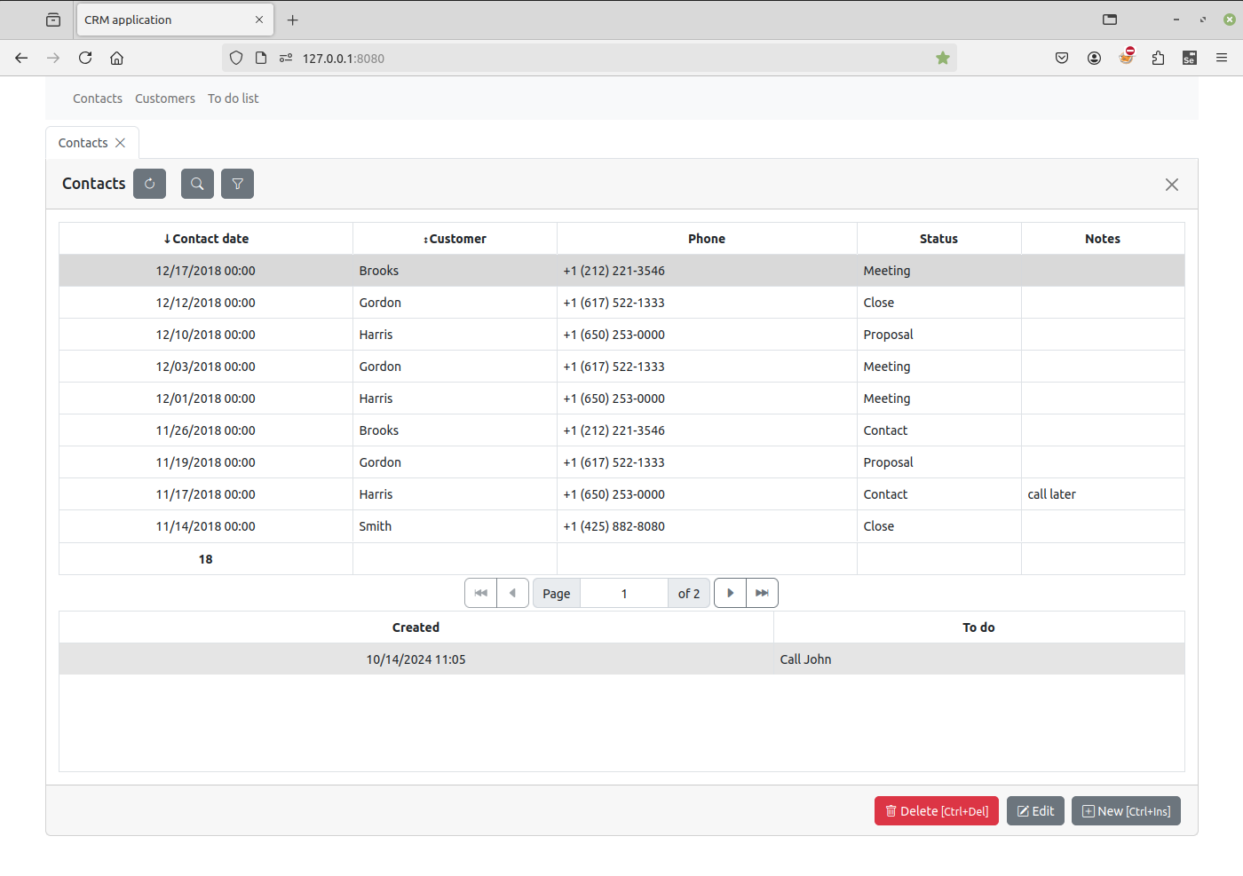This screenshot has width=1243, height=876.
Task: Close the Contacts tab
Action: pyautogui.click(x=121, y=143)
